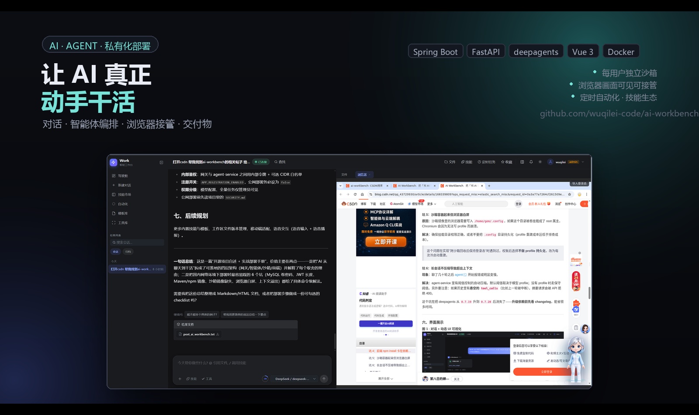Toggle the right panel layout icon

522,162
